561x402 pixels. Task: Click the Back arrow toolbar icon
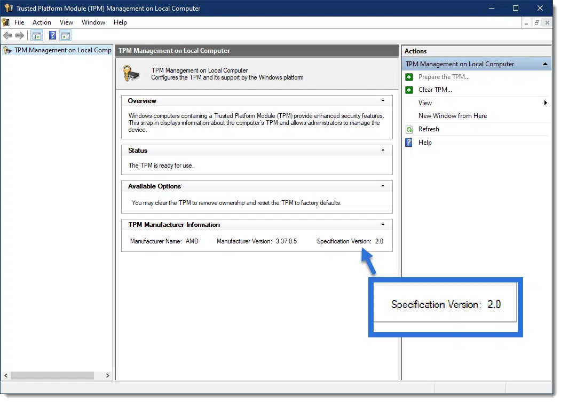(7, 35)
